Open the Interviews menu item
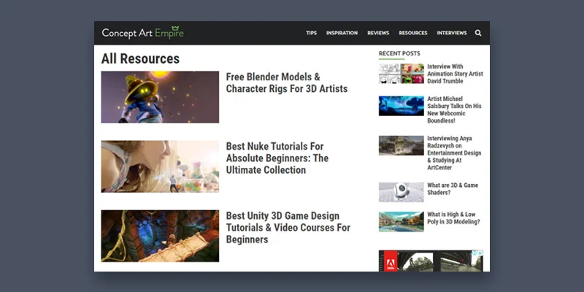This screenshot has width=584, height=292. point(452,33)
